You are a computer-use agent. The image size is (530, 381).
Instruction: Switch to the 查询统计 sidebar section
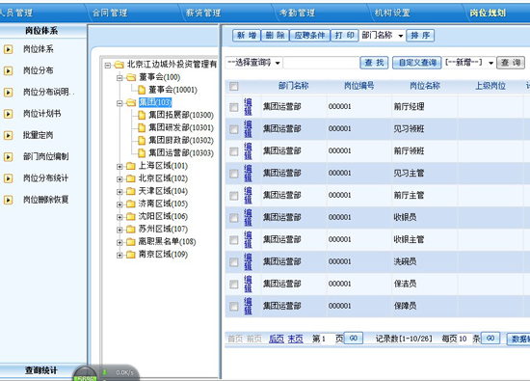pyautogui.click(x=41, y=370)
